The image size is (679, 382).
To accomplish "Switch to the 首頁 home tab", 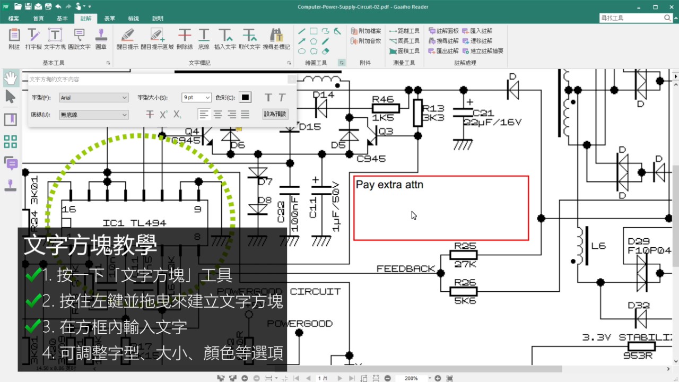I will (38, 19).
